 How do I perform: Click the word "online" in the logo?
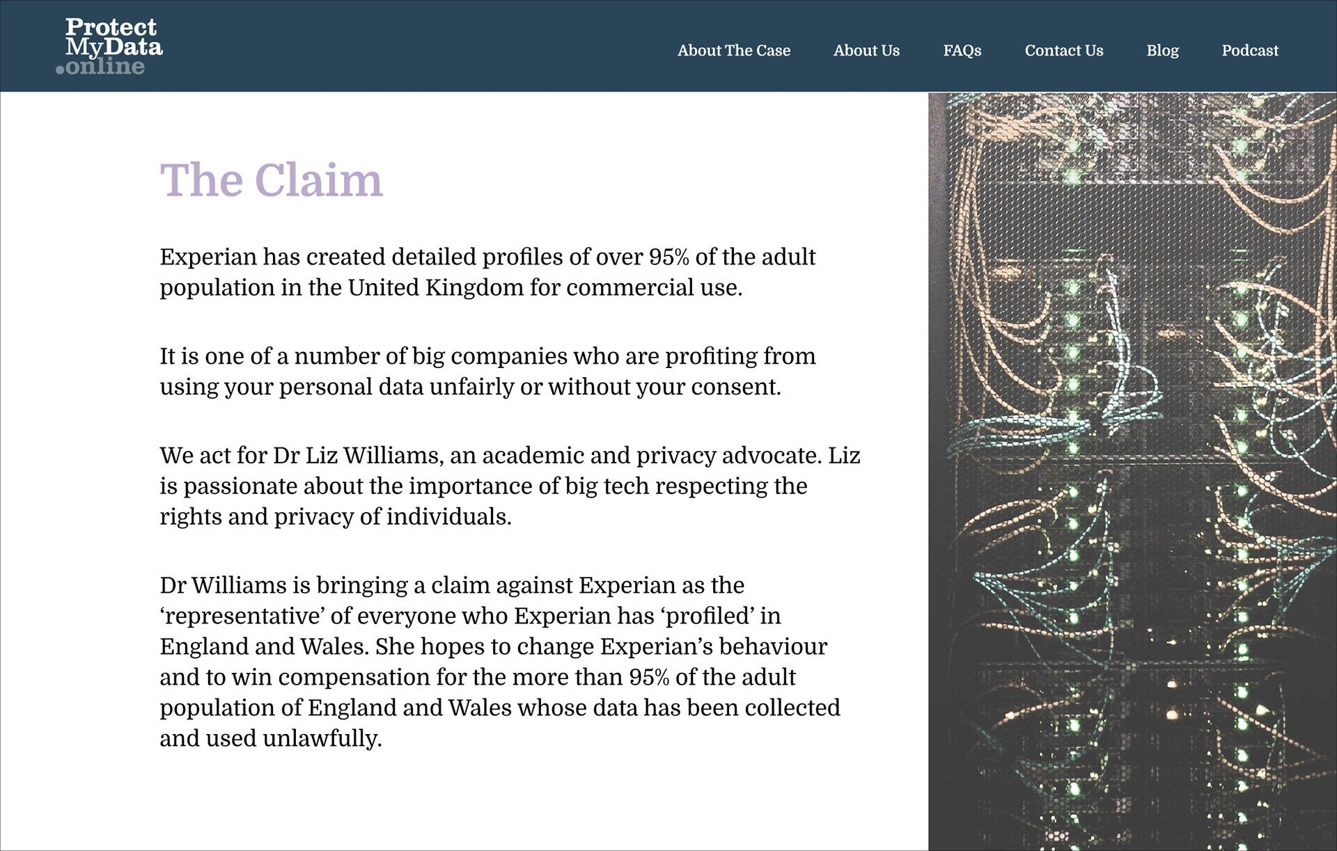tap(104, 67)
